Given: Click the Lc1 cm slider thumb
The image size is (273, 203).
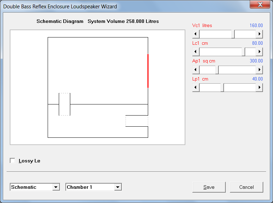Looking at the screenshot, I should click(x=243, y=52).
